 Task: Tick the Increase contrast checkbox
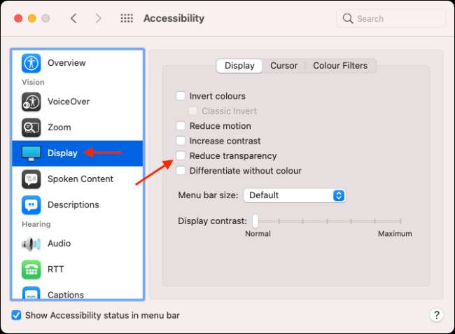coord(181,141)
